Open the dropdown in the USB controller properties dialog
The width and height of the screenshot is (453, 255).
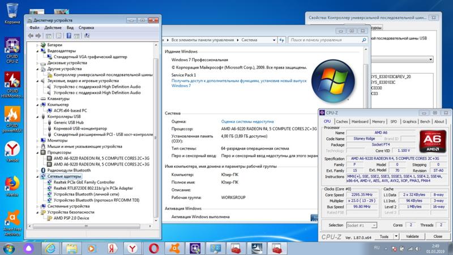click(430, 59)
